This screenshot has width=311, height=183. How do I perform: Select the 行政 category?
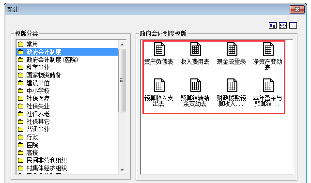[67, 137]
